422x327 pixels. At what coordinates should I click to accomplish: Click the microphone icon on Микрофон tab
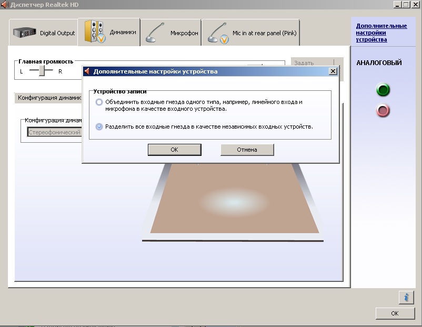155,33
